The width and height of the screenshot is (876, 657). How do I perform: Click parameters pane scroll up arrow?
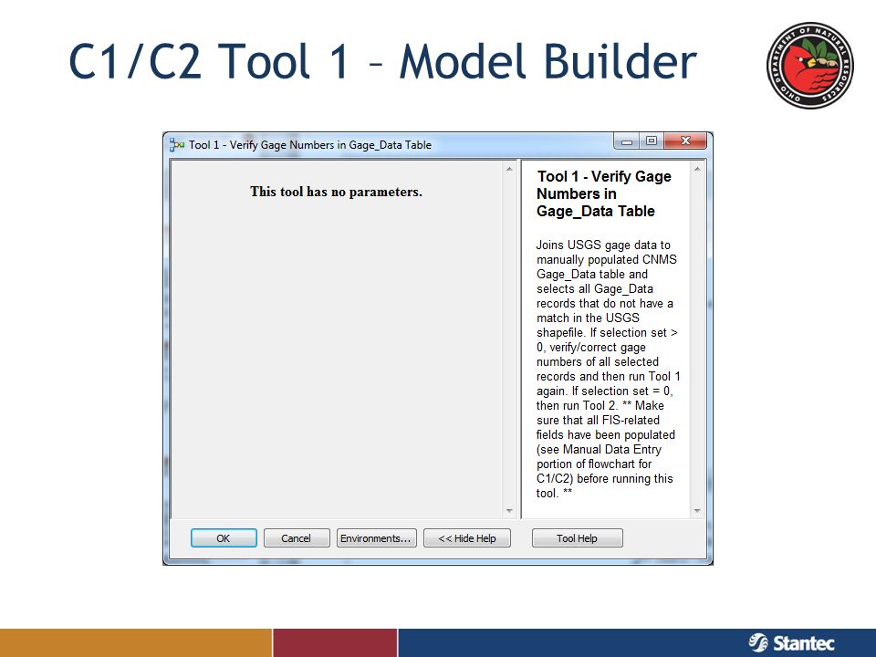click(509, 169)
